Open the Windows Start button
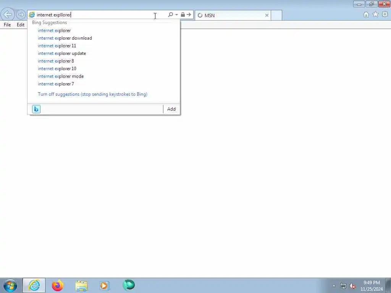Screen dimensions: 391x293 click(x=10, y=285)
